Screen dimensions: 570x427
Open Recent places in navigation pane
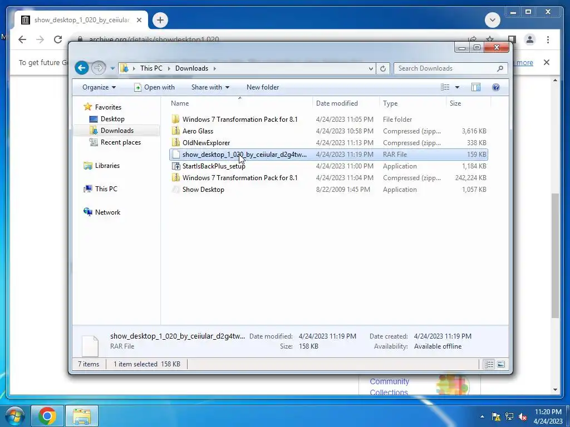(121, 142)
